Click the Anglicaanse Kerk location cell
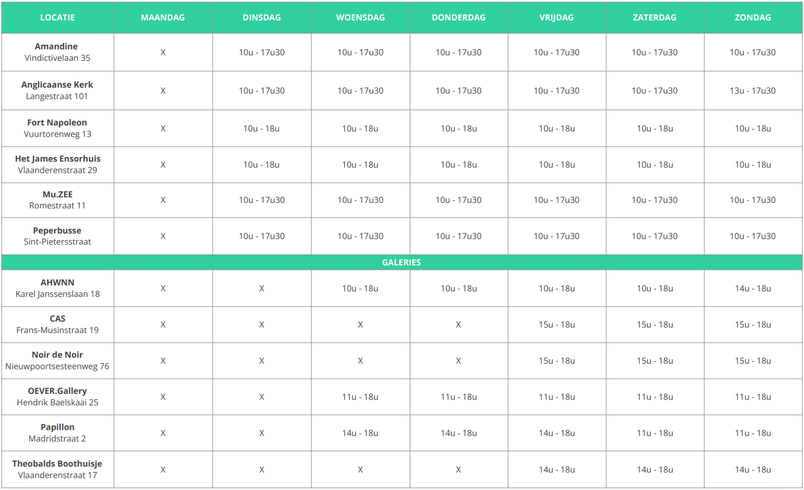The image size is (804, 490). 57,91
